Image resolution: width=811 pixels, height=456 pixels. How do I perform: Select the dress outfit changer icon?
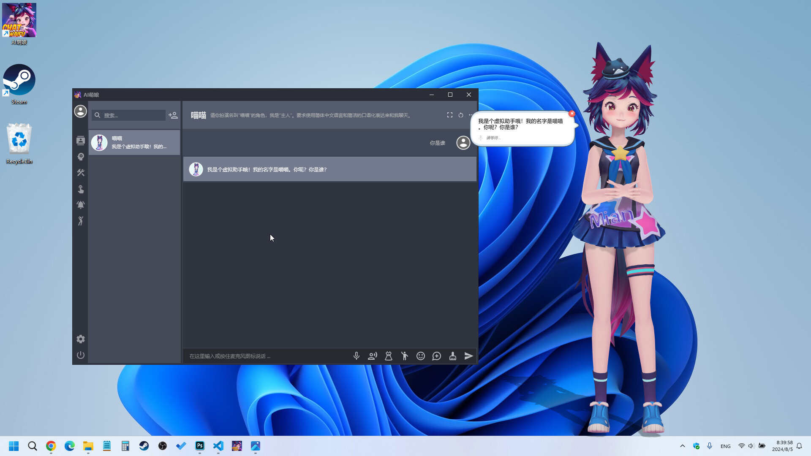coord(388,356)
